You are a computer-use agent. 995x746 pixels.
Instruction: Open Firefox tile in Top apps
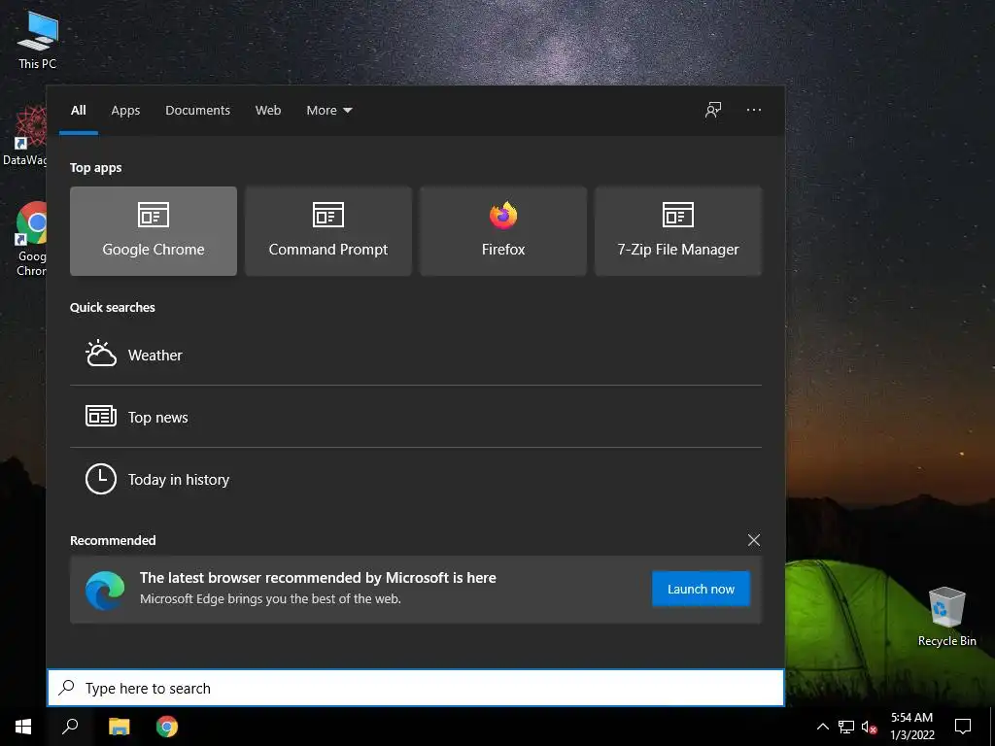(503, 231)
